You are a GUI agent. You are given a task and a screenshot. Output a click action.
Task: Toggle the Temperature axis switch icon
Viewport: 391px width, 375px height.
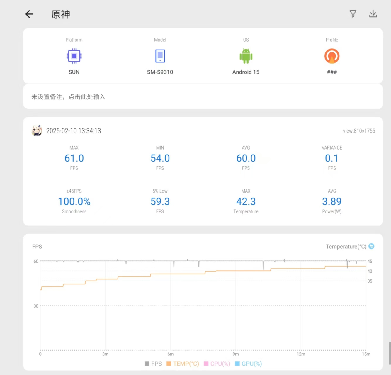[x=371, y=246]
